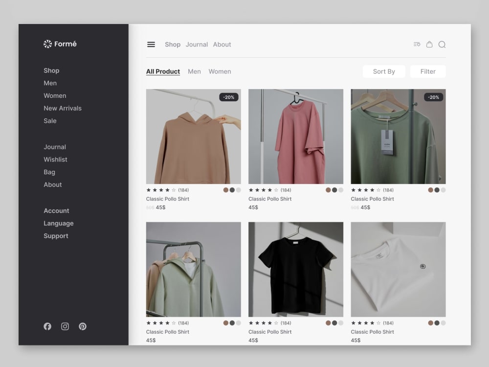Open the Sort By dropdown
Image resolution: width=489 pixels, height=367 pixels.
(384, 71)
